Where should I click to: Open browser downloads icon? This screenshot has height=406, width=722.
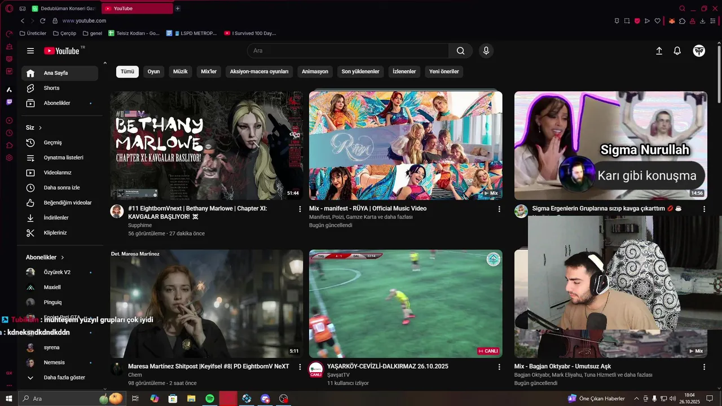[703, 21]
